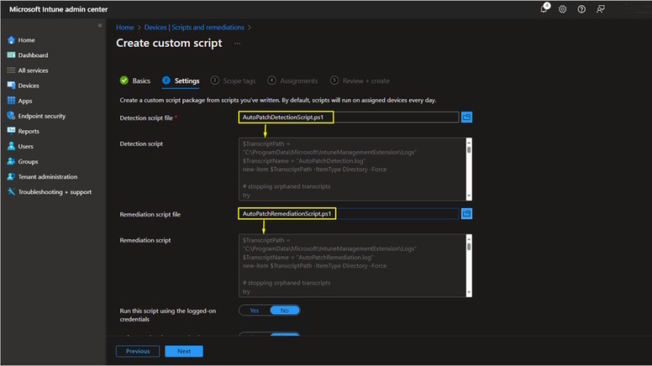
Task: Switch to the Basics step tab
Action: coord(135,81)
